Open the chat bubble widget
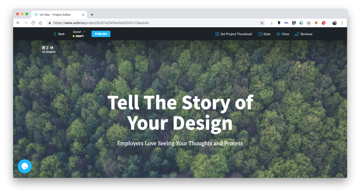 click(x=25, y=166)
